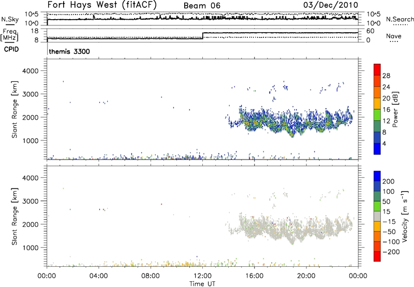Click the blue bottom of the Power colorbar
The image size is (414, 287).
[377, 149]
